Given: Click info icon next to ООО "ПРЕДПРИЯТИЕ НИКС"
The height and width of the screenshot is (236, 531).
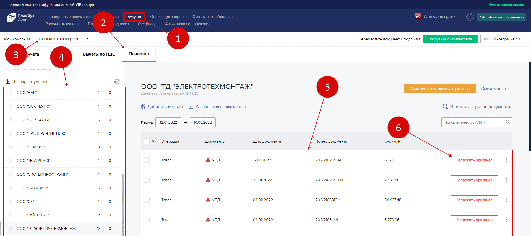Looking at the screenshot, I should (11, 133).
